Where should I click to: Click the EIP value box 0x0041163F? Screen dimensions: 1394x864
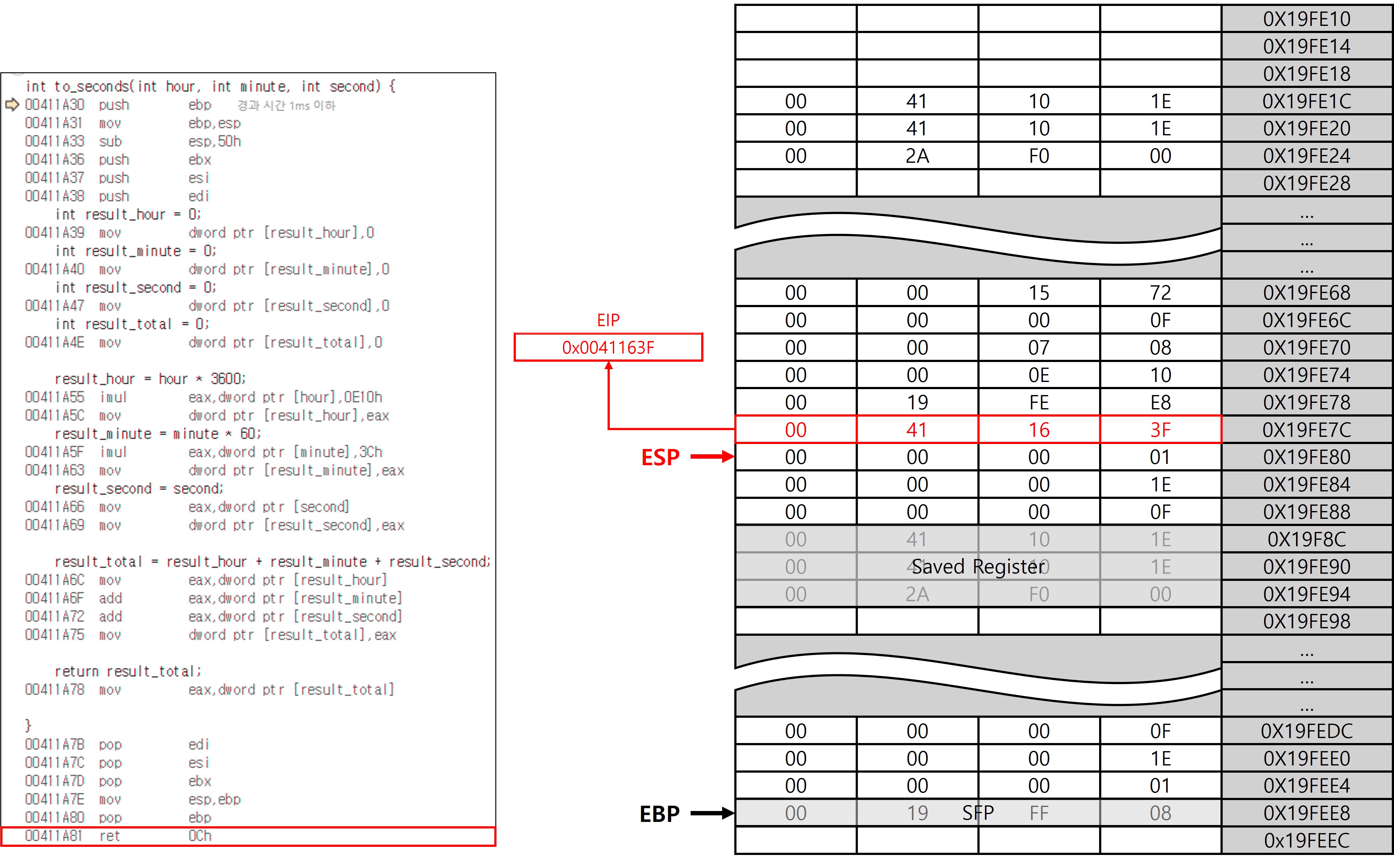click(x=608, y=347)
